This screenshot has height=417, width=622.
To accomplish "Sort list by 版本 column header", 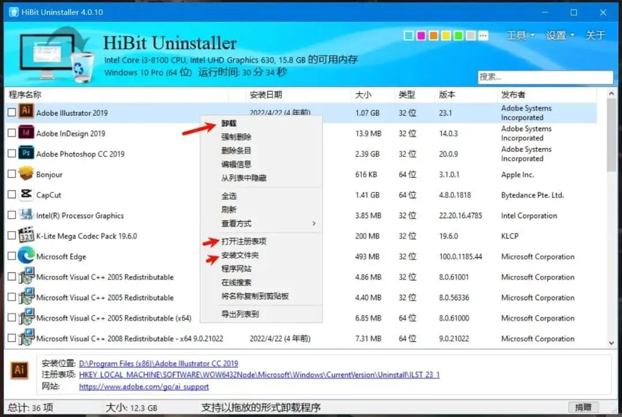I will click(447, 94).
